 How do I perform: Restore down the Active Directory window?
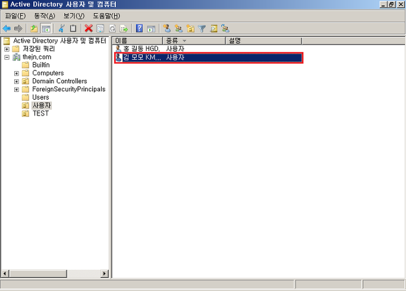tap(392, 4)
